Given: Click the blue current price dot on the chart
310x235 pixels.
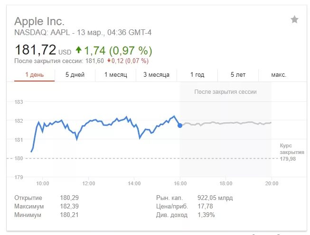Looking at the screenshot, I should pyautogui.click(x=179, y=125).
